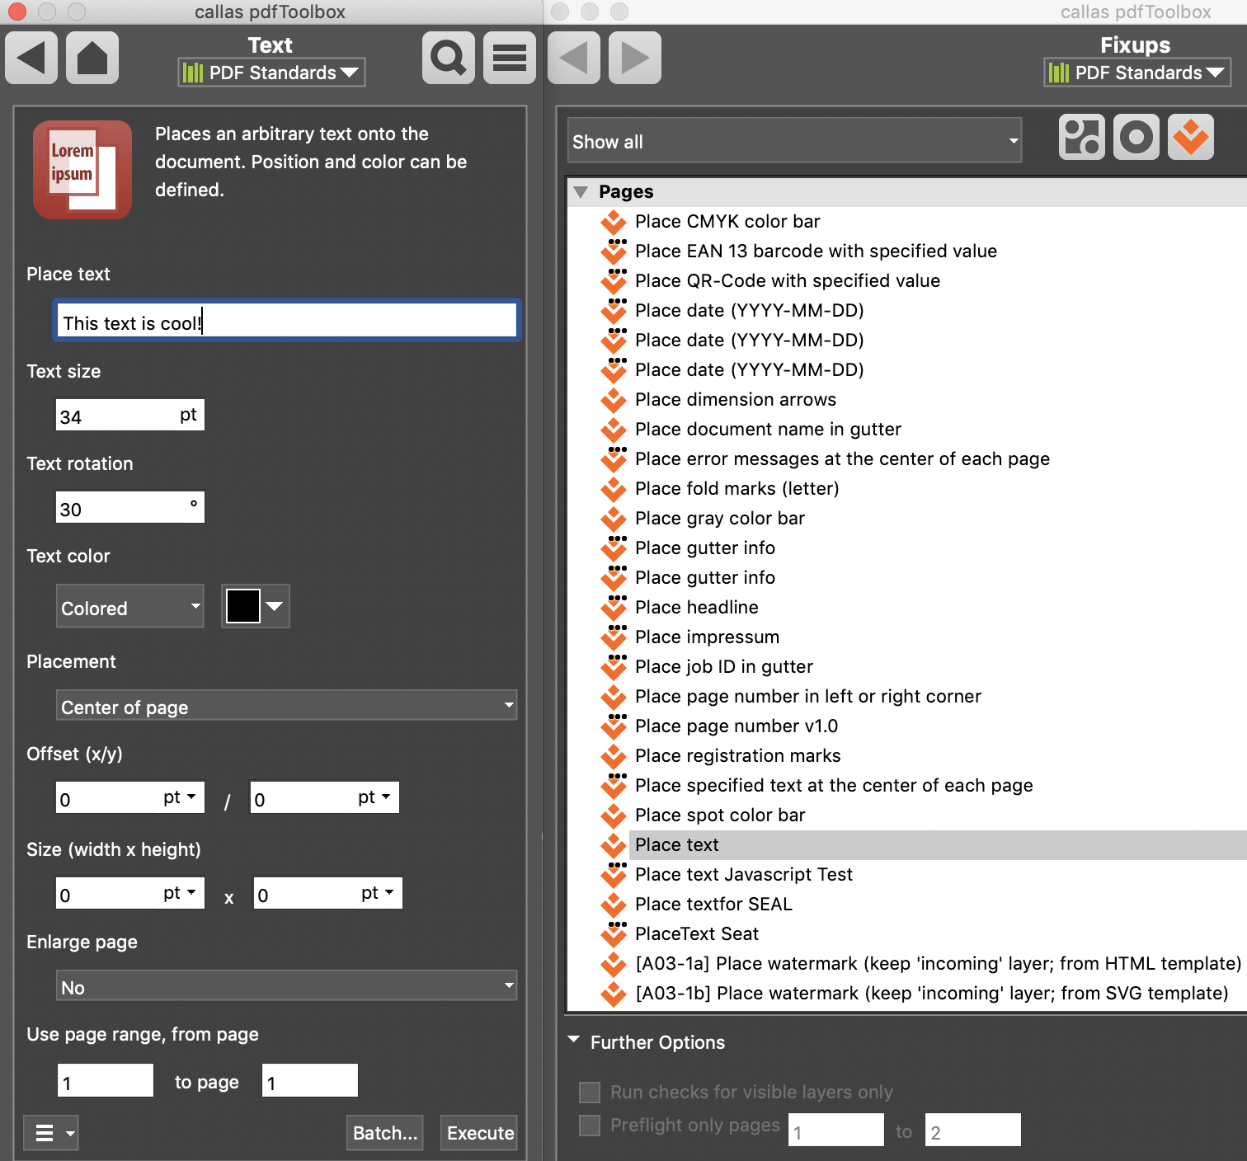This screenshot has height=1161, width=1247.
Task: Select Place job ID in gutter
Action: 724,667
